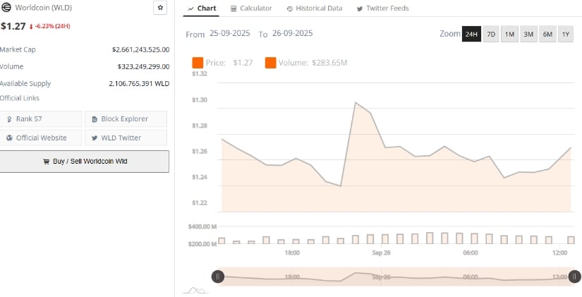Click the $1.27 current price text
The width and height of the screenshot is (582, 297).
pos(13,26)
